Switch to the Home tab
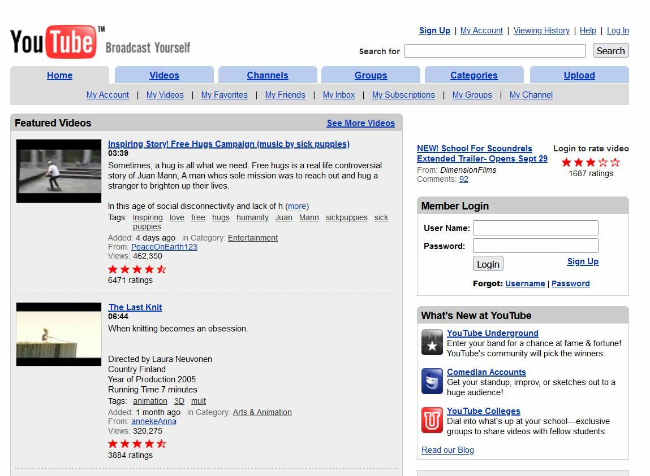Screen dimensions: 650x476 pos(60,75)
